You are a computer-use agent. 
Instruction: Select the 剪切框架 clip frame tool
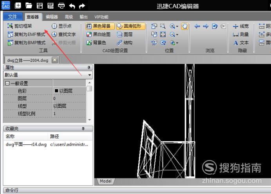(x=20, y=26)
